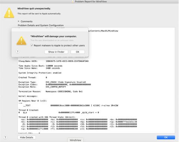The image size is (179, 142).
Task: Dismiss the malware alert with OK
Action: coord(77,52)
